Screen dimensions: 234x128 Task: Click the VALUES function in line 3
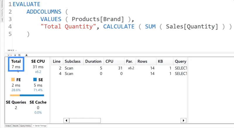click(x=51, y=19)
